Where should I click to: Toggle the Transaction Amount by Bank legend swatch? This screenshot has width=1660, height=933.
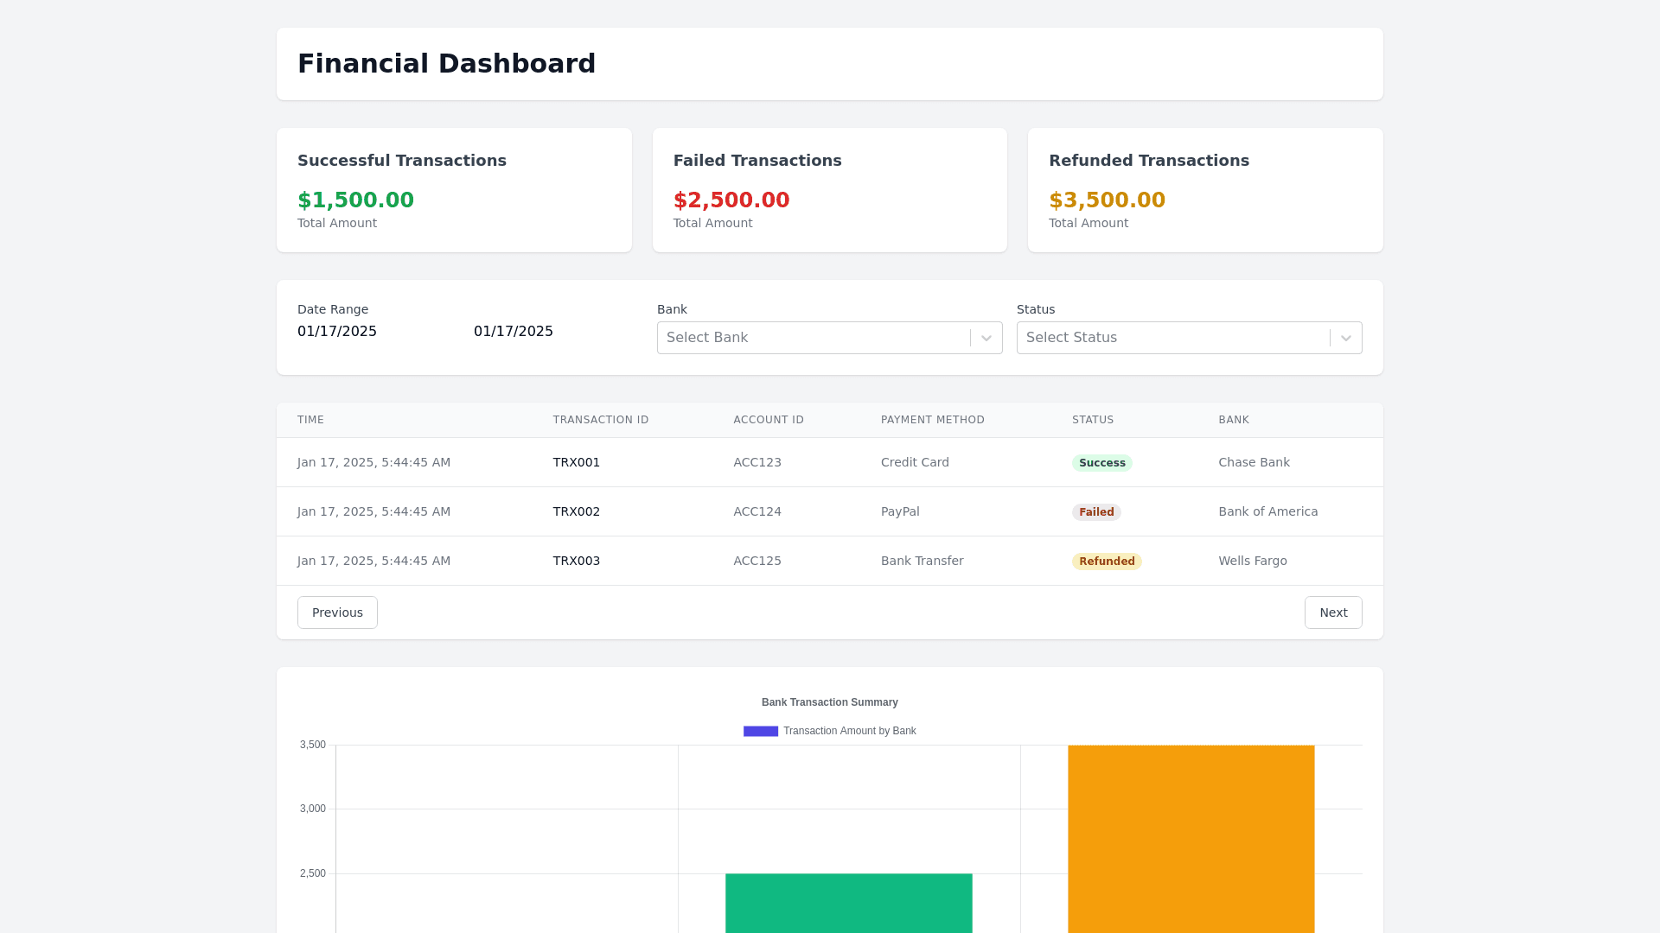761,731
